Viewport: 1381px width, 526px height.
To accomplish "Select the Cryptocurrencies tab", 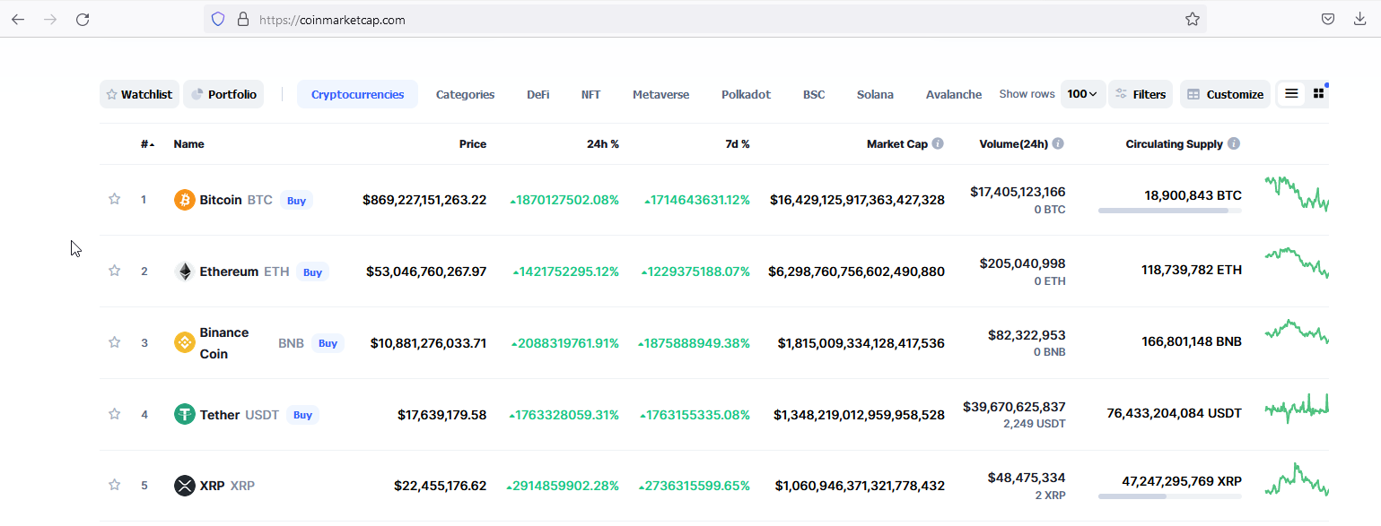I will pos(357,94).
